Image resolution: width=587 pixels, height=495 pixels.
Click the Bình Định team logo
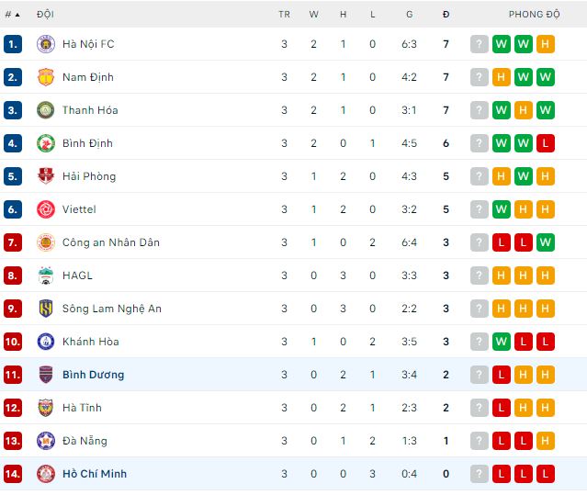tap(45, 143)
